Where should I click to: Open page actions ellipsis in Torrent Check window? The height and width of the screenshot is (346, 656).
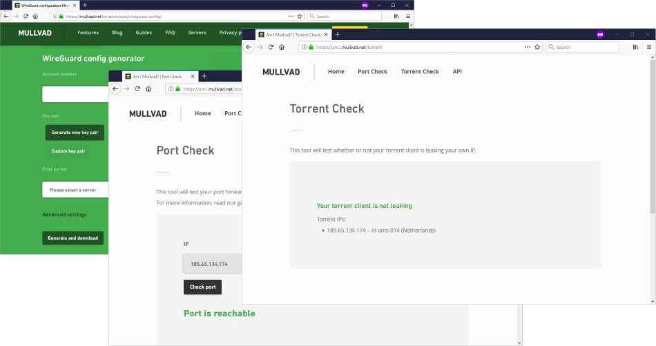click(527, 47)
